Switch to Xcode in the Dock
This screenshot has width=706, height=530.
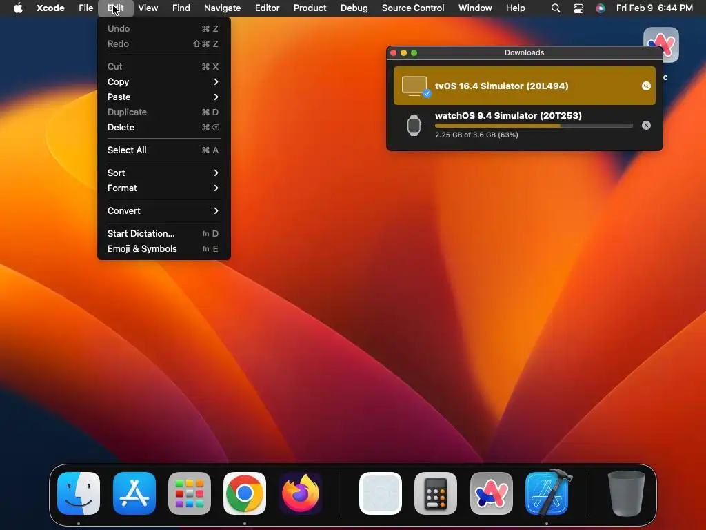547,492
